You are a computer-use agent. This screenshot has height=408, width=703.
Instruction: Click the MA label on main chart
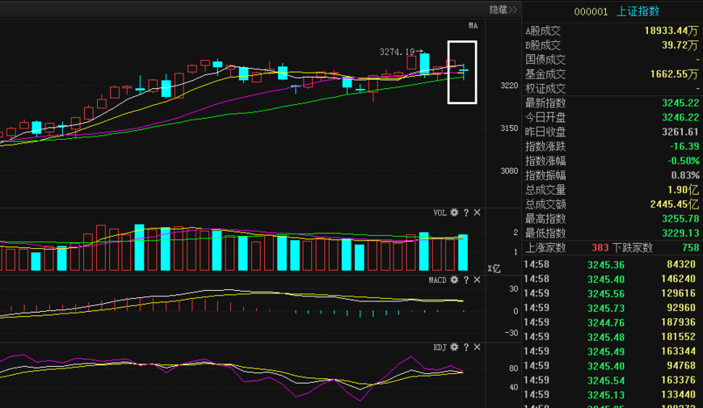(473, 26)
